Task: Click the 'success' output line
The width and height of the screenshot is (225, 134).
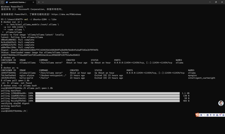Action: (5, 109)
